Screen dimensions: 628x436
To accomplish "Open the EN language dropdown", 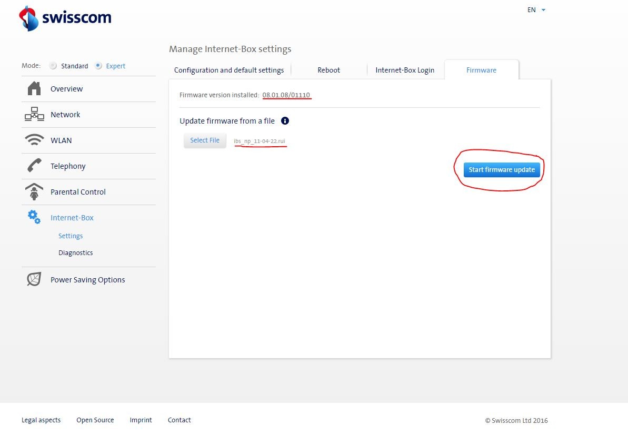I will click(x=536, y=10).
